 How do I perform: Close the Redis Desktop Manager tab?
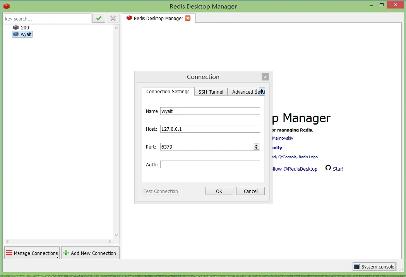[188, 18]
